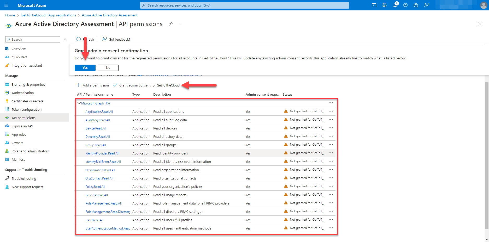Pin the API permissions page
Screen dimensions: 489x242
pos(170,24)
